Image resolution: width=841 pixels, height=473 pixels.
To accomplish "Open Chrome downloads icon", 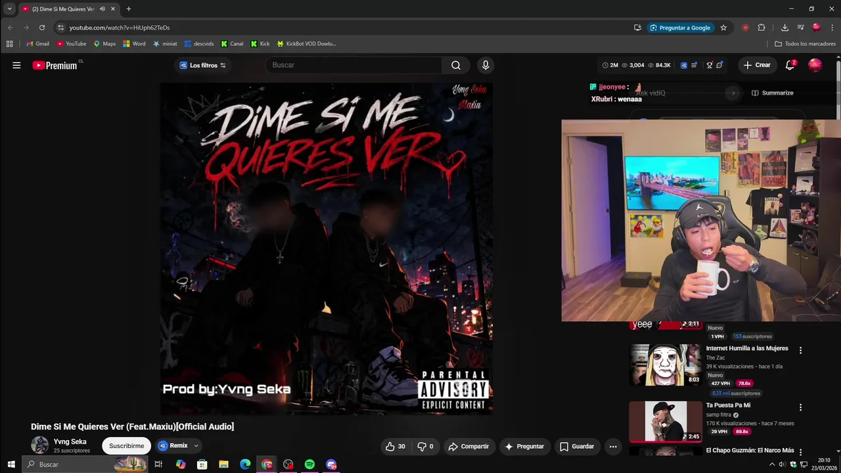I will pyautogui.click(x=784, y=28).
